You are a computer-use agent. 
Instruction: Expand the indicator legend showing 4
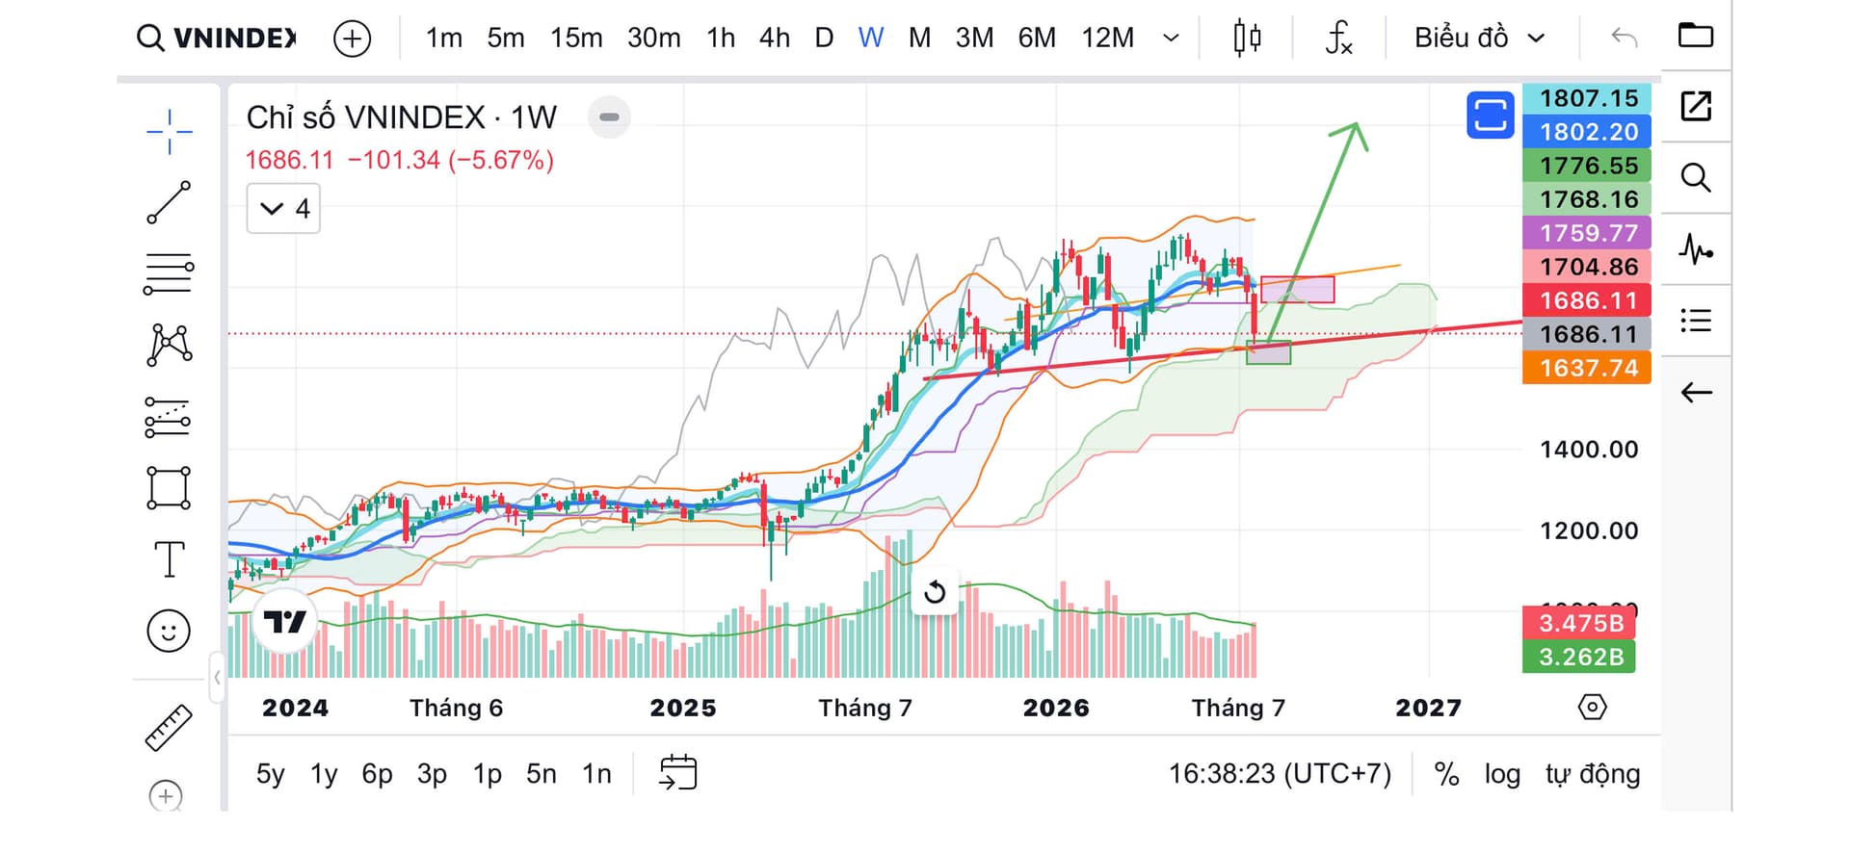tap(283, 209)
